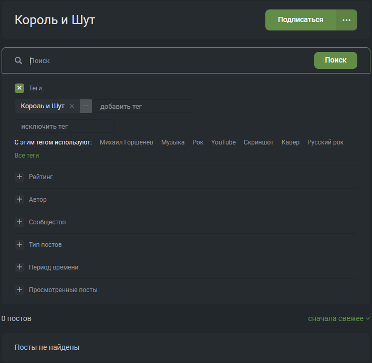This screenshot has height=363, width=372.
Task: Open tag options via three-dot icon beside chip
Action: click(86, 106)
